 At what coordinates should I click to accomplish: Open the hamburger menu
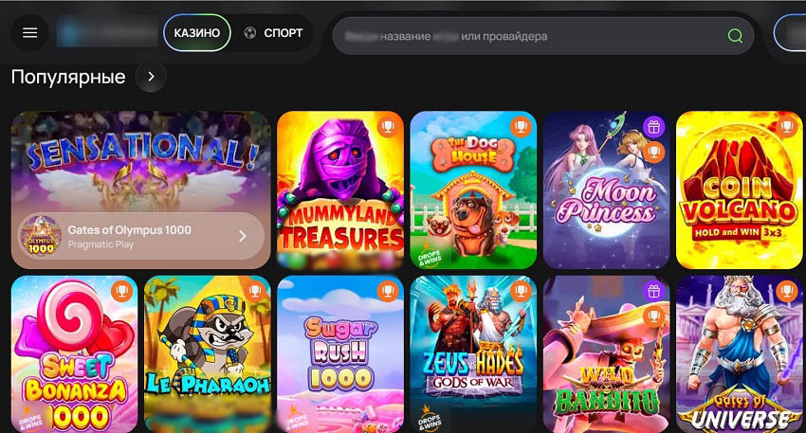coord(29,33)
